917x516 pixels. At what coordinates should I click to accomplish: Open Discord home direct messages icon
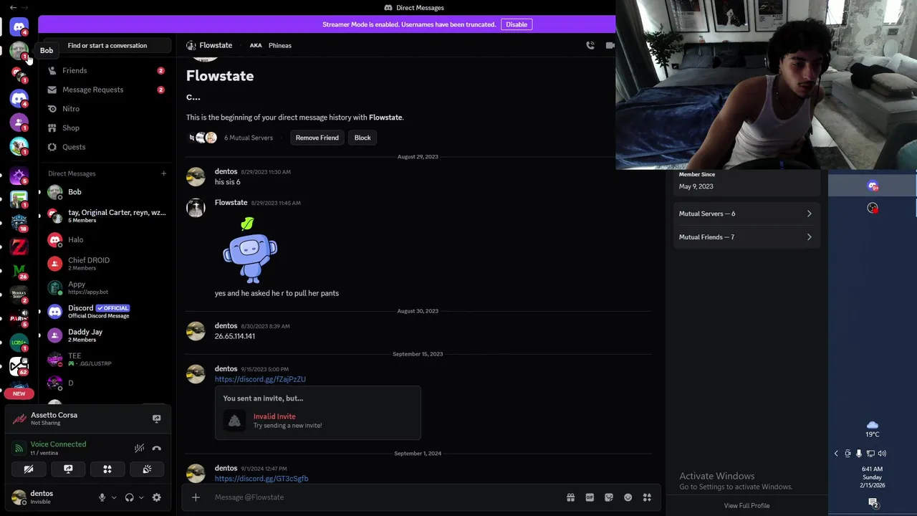tap(19, 27)
